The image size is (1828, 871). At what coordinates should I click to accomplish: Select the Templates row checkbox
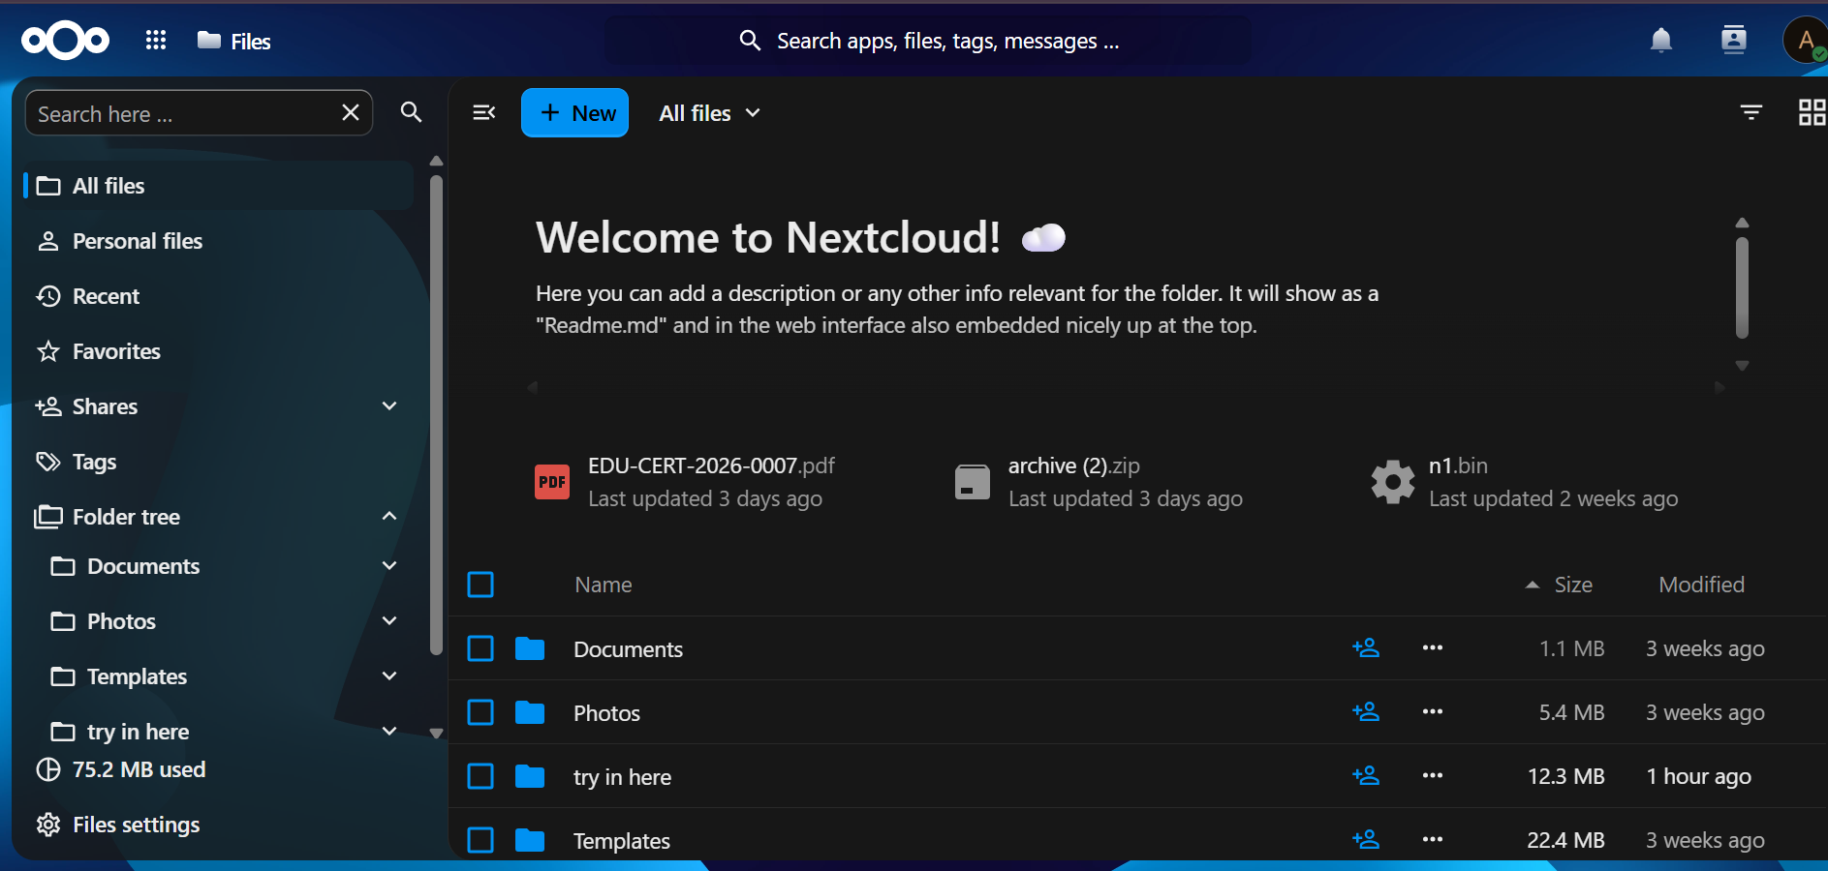[x=480, y=840]
